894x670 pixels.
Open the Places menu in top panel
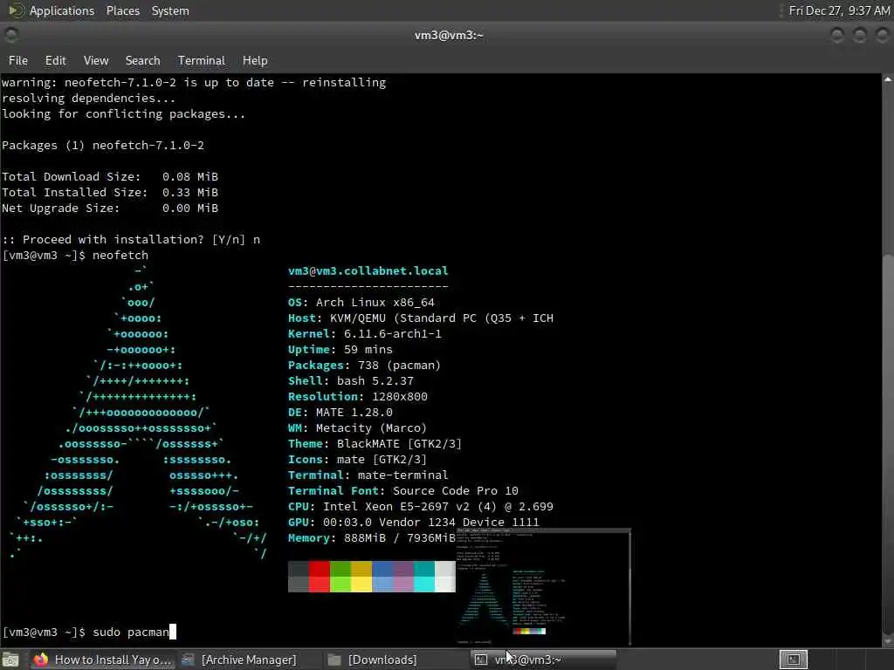coord(122,10)
